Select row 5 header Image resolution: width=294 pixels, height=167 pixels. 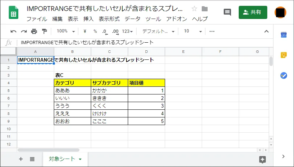pos(9,90)
